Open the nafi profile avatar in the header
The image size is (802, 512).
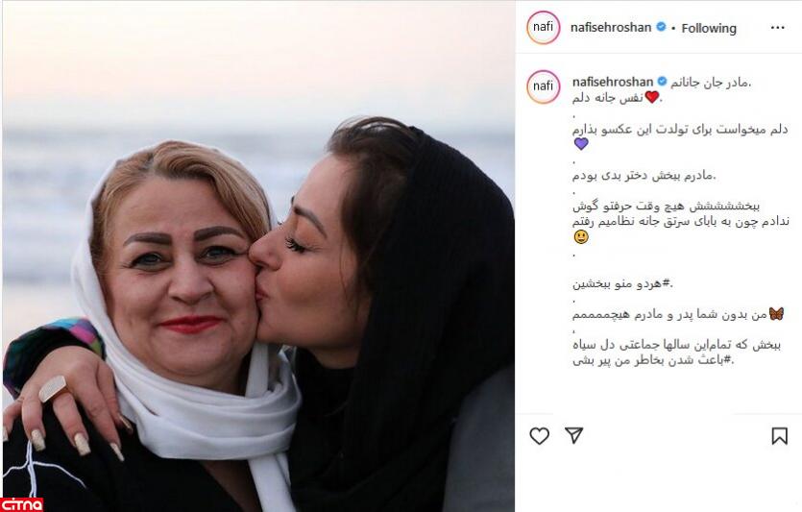click(x=544, y=27)
